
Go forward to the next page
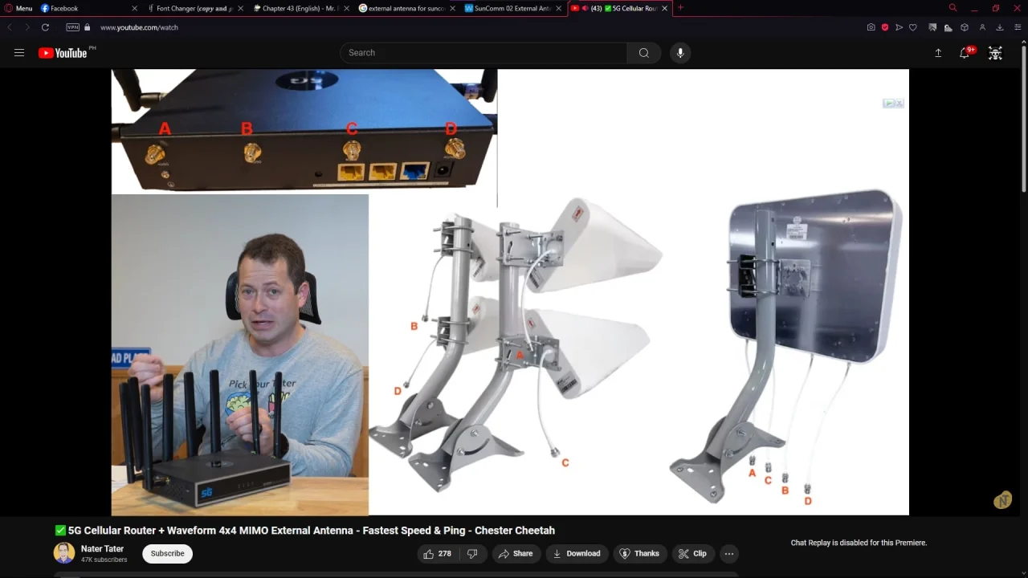point(27,27)
